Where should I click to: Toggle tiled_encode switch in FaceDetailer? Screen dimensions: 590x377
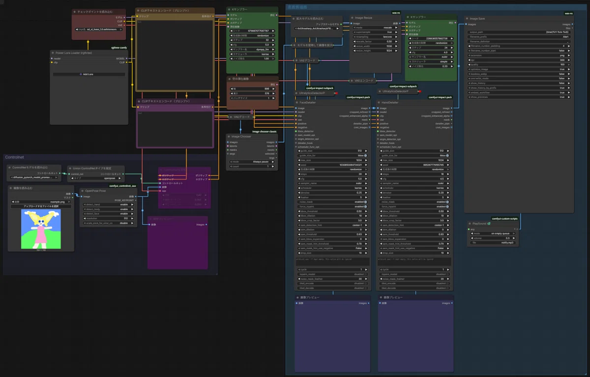pyautogui.click(x=365, y=283)
